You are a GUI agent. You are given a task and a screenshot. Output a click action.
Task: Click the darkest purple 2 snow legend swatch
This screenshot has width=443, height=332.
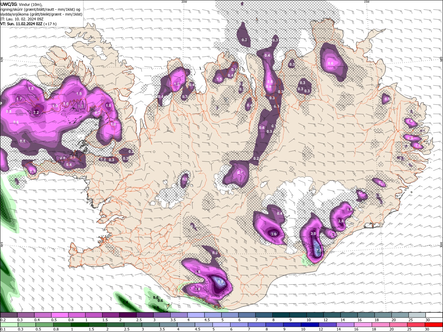point(127,315)
